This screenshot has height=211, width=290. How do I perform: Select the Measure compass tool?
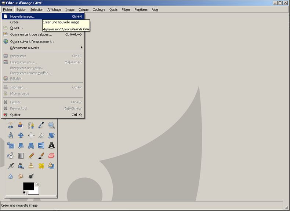(11, 135)
